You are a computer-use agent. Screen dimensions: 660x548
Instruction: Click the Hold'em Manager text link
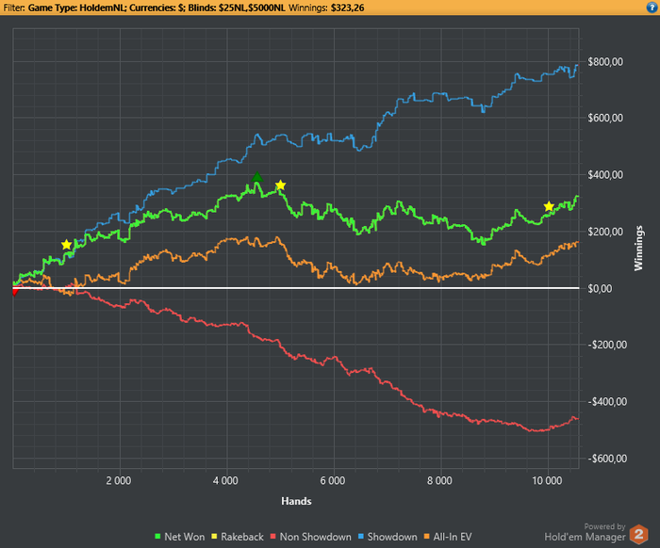pyautogui.click(x=586, y=537)
